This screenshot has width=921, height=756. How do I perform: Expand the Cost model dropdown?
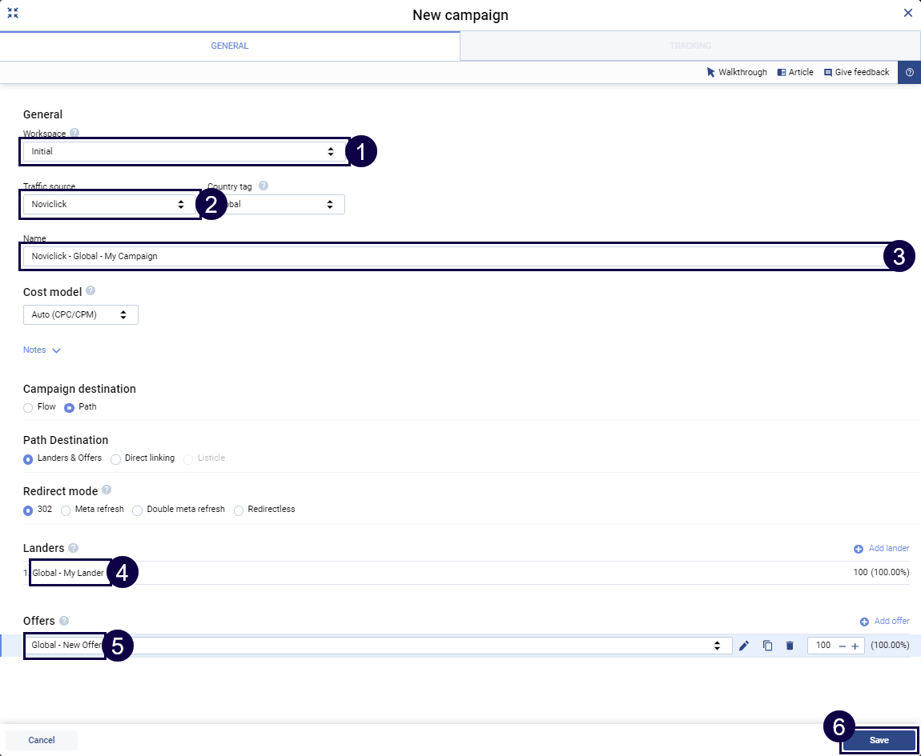coord(81,315)
